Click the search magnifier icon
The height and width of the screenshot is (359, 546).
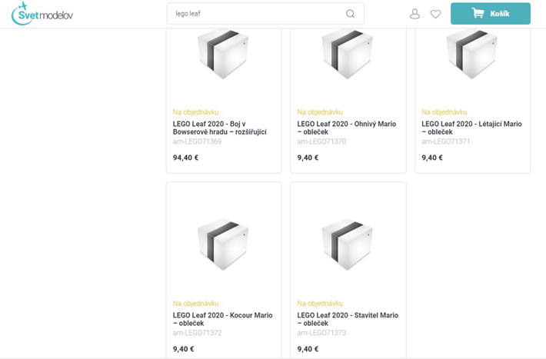350,14
